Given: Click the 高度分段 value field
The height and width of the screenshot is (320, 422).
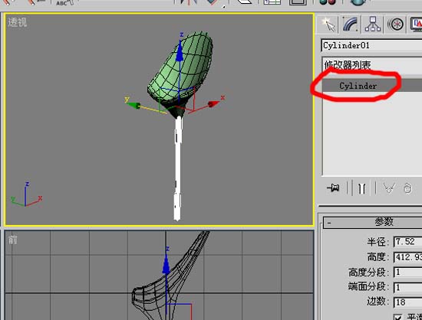Looking at the screenshot, I should pyautogui.click(x=407, y=273).
